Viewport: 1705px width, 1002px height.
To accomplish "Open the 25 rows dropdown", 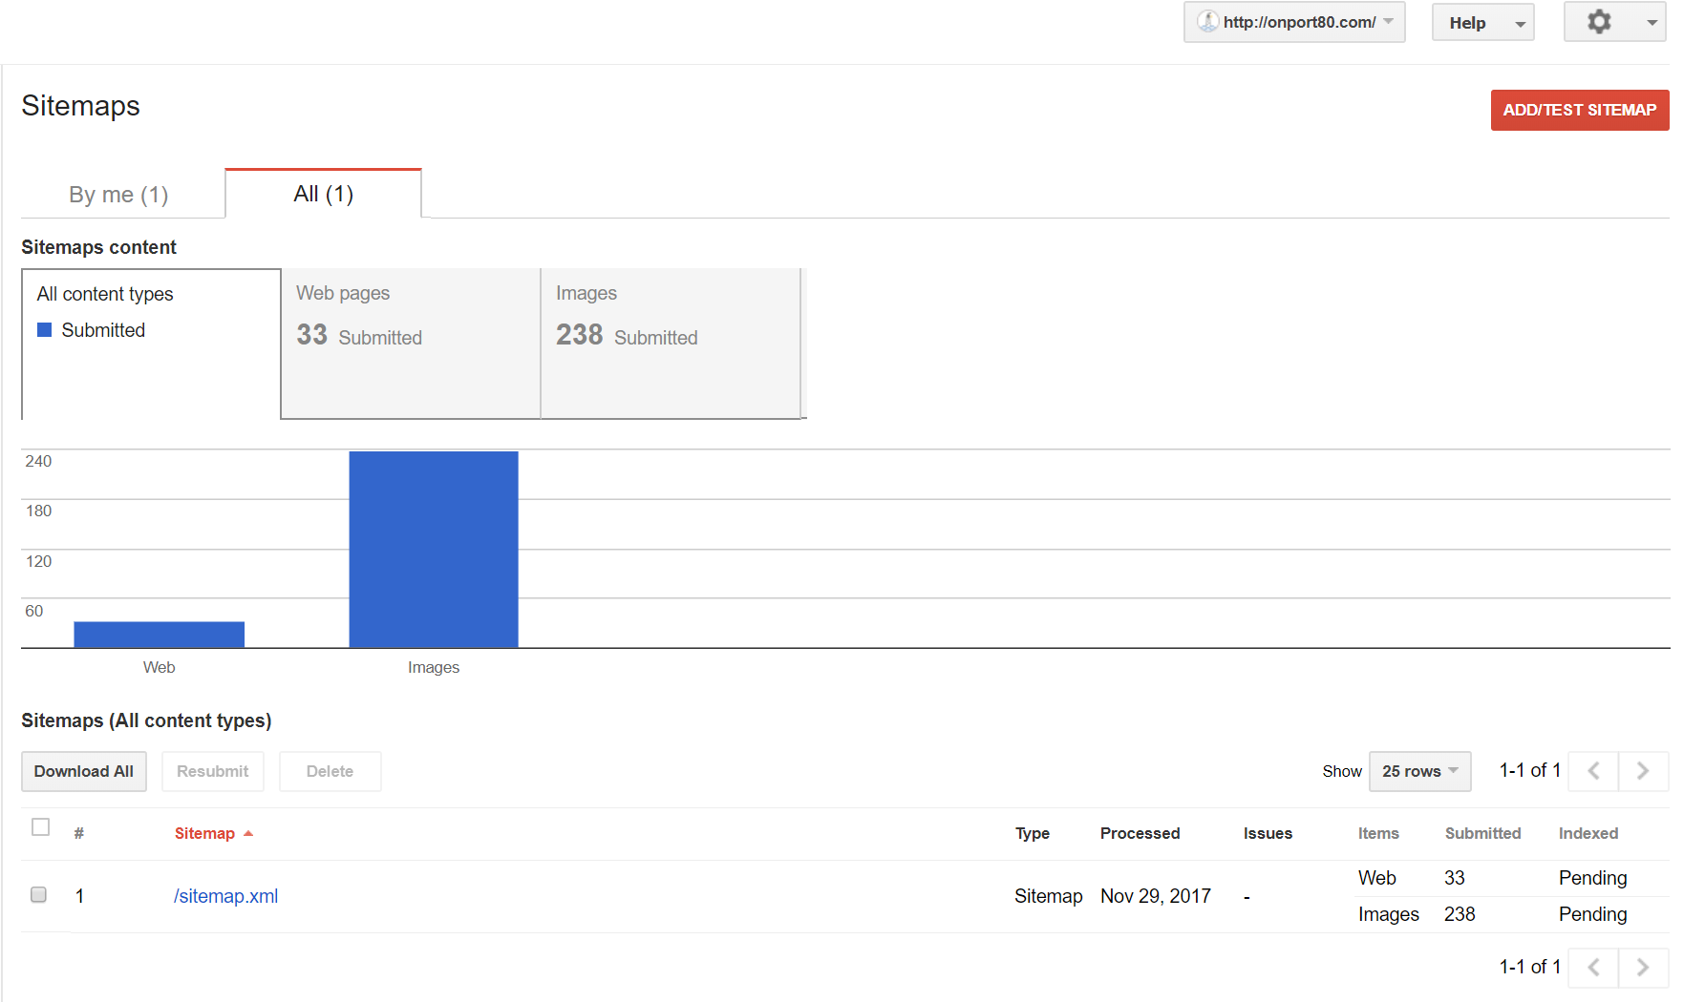I will 1419,771.
